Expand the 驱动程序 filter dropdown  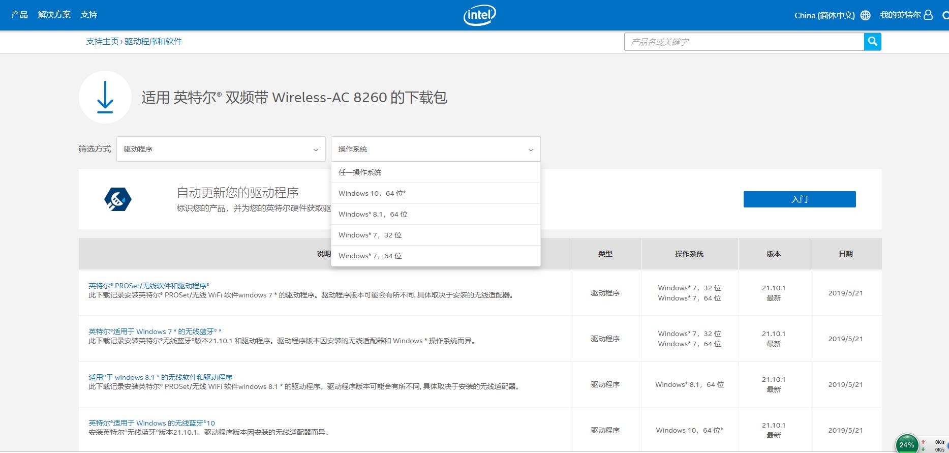pyautogui.click(x=221, y=149)
